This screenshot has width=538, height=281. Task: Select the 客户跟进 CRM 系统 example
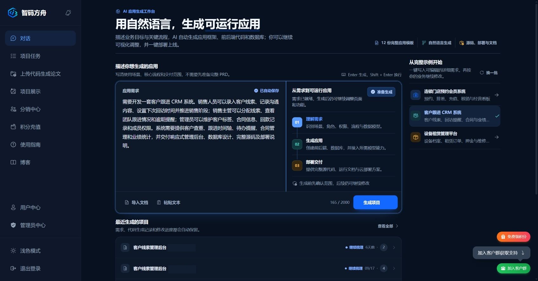(x=455, y=116)
